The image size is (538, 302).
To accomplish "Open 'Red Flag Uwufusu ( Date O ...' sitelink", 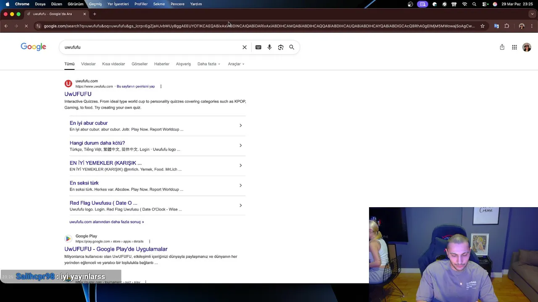I will (x=103, y=203).
